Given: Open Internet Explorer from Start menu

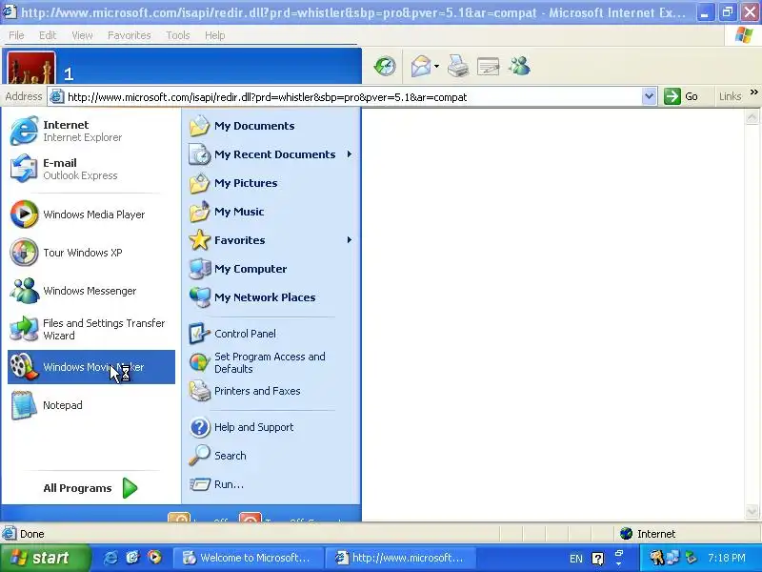Looking at the screenshot, I should [x=91, y=131].
